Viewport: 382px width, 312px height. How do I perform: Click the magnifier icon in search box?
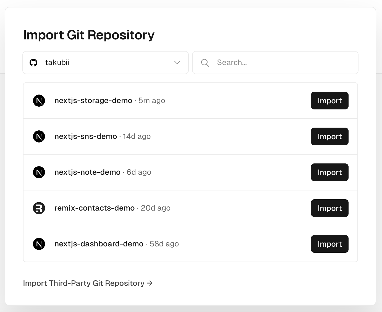[x=205, y=63]
